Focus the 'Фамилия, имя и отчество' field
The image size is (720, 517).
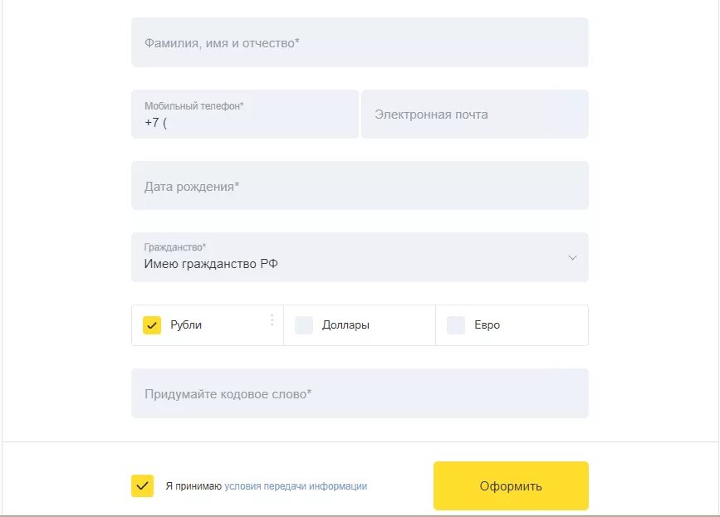coord(360,42)
